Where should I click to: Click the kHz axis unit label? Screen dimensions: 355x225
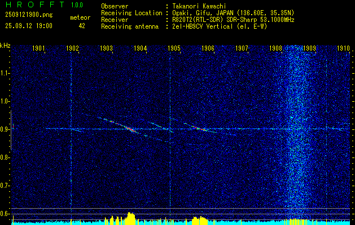click(5, 46)
